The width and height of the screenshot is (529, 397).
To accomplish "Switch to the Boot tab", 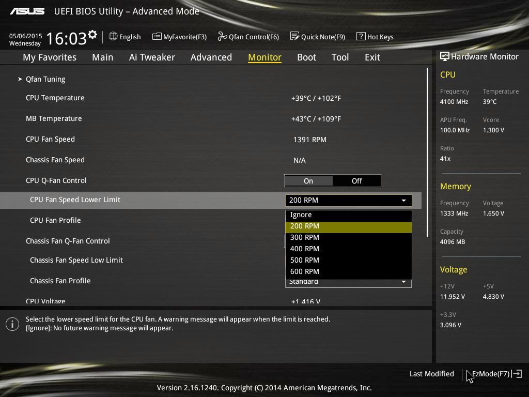I will [x=307, y=57].
